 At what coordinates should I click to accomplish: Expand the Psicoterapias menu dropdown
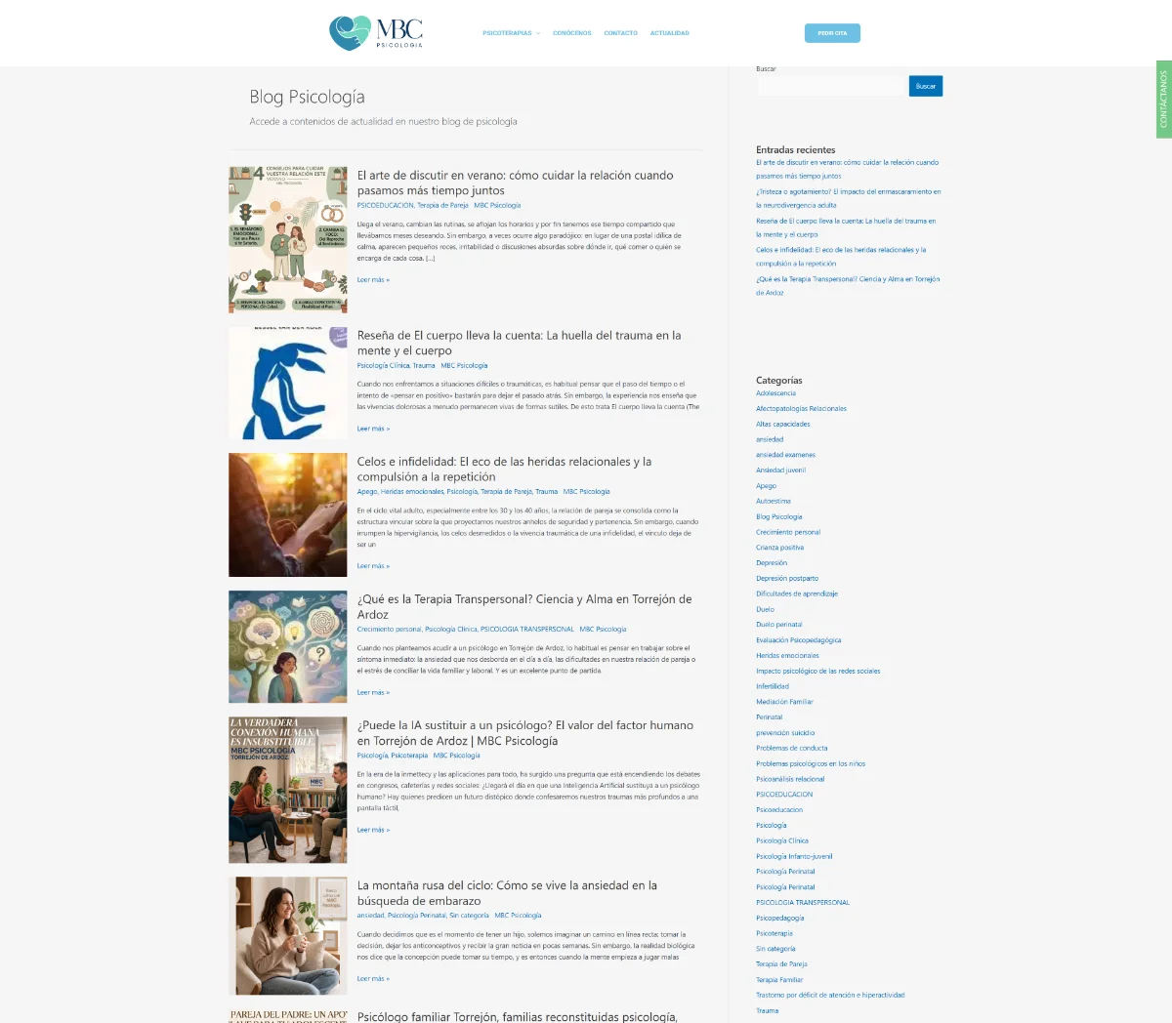pos(511,33)
